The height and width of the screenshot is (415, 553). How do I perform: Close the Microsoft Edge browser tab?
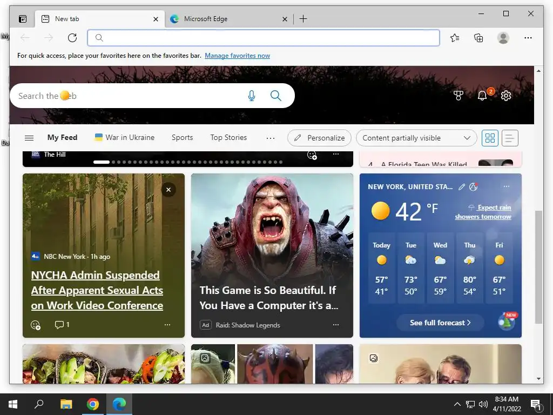[x=285, y=19]
